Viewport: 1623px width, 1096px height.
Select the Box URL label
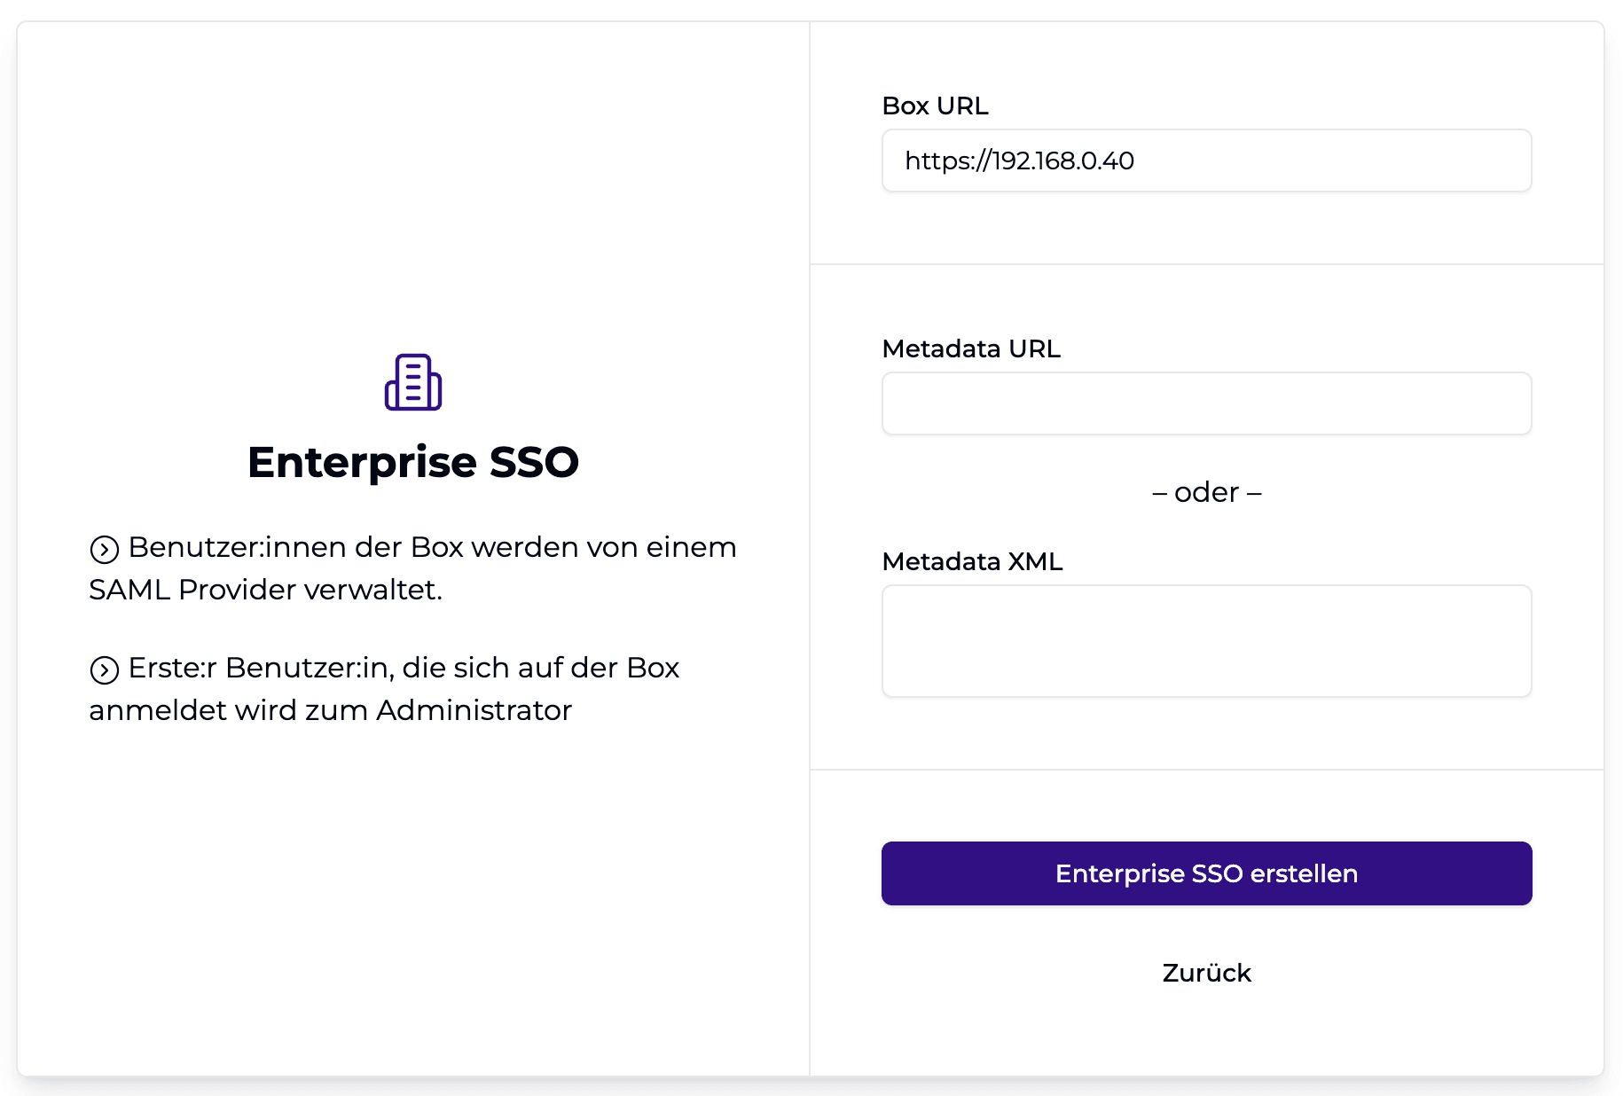tap(935, 106)
